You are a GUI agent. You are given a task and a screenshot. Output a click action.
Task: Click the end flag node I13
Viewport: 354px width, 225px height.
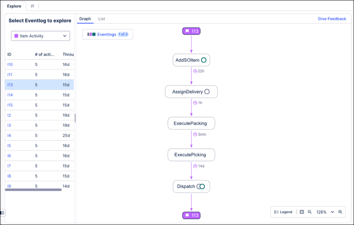point(191,215)
